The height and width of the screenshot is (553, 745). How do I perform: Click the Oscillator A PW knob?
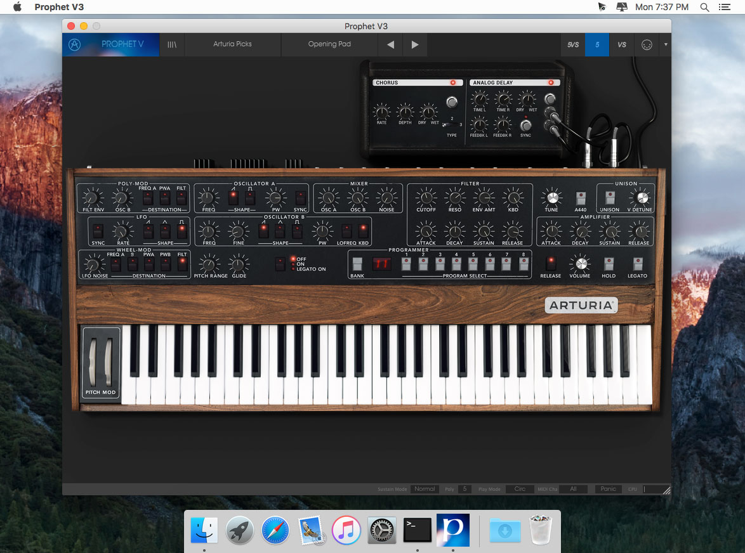tap(275, 197)
